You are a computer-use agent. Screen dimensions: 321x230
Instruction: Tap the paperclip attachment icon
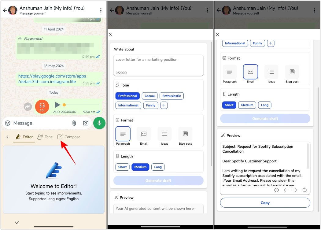[74, 123]
